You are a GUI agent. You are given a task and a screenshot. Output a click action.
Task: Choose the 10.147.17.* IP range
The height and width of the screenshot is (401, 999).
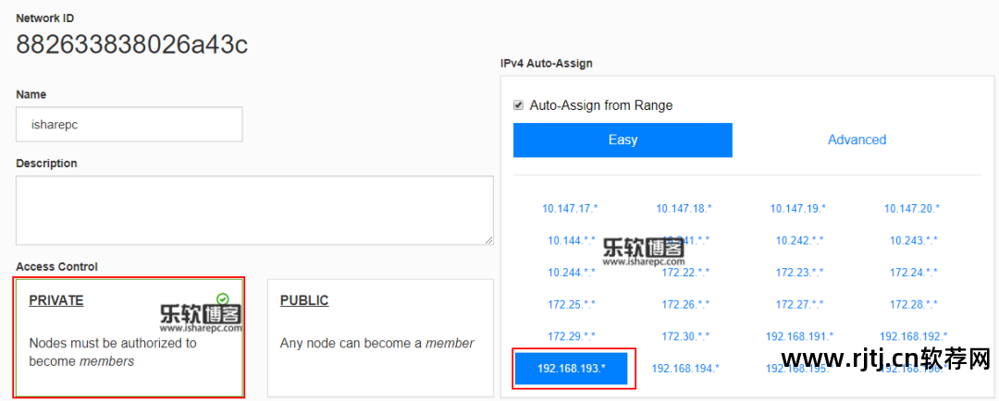click(x=571, y=209)
